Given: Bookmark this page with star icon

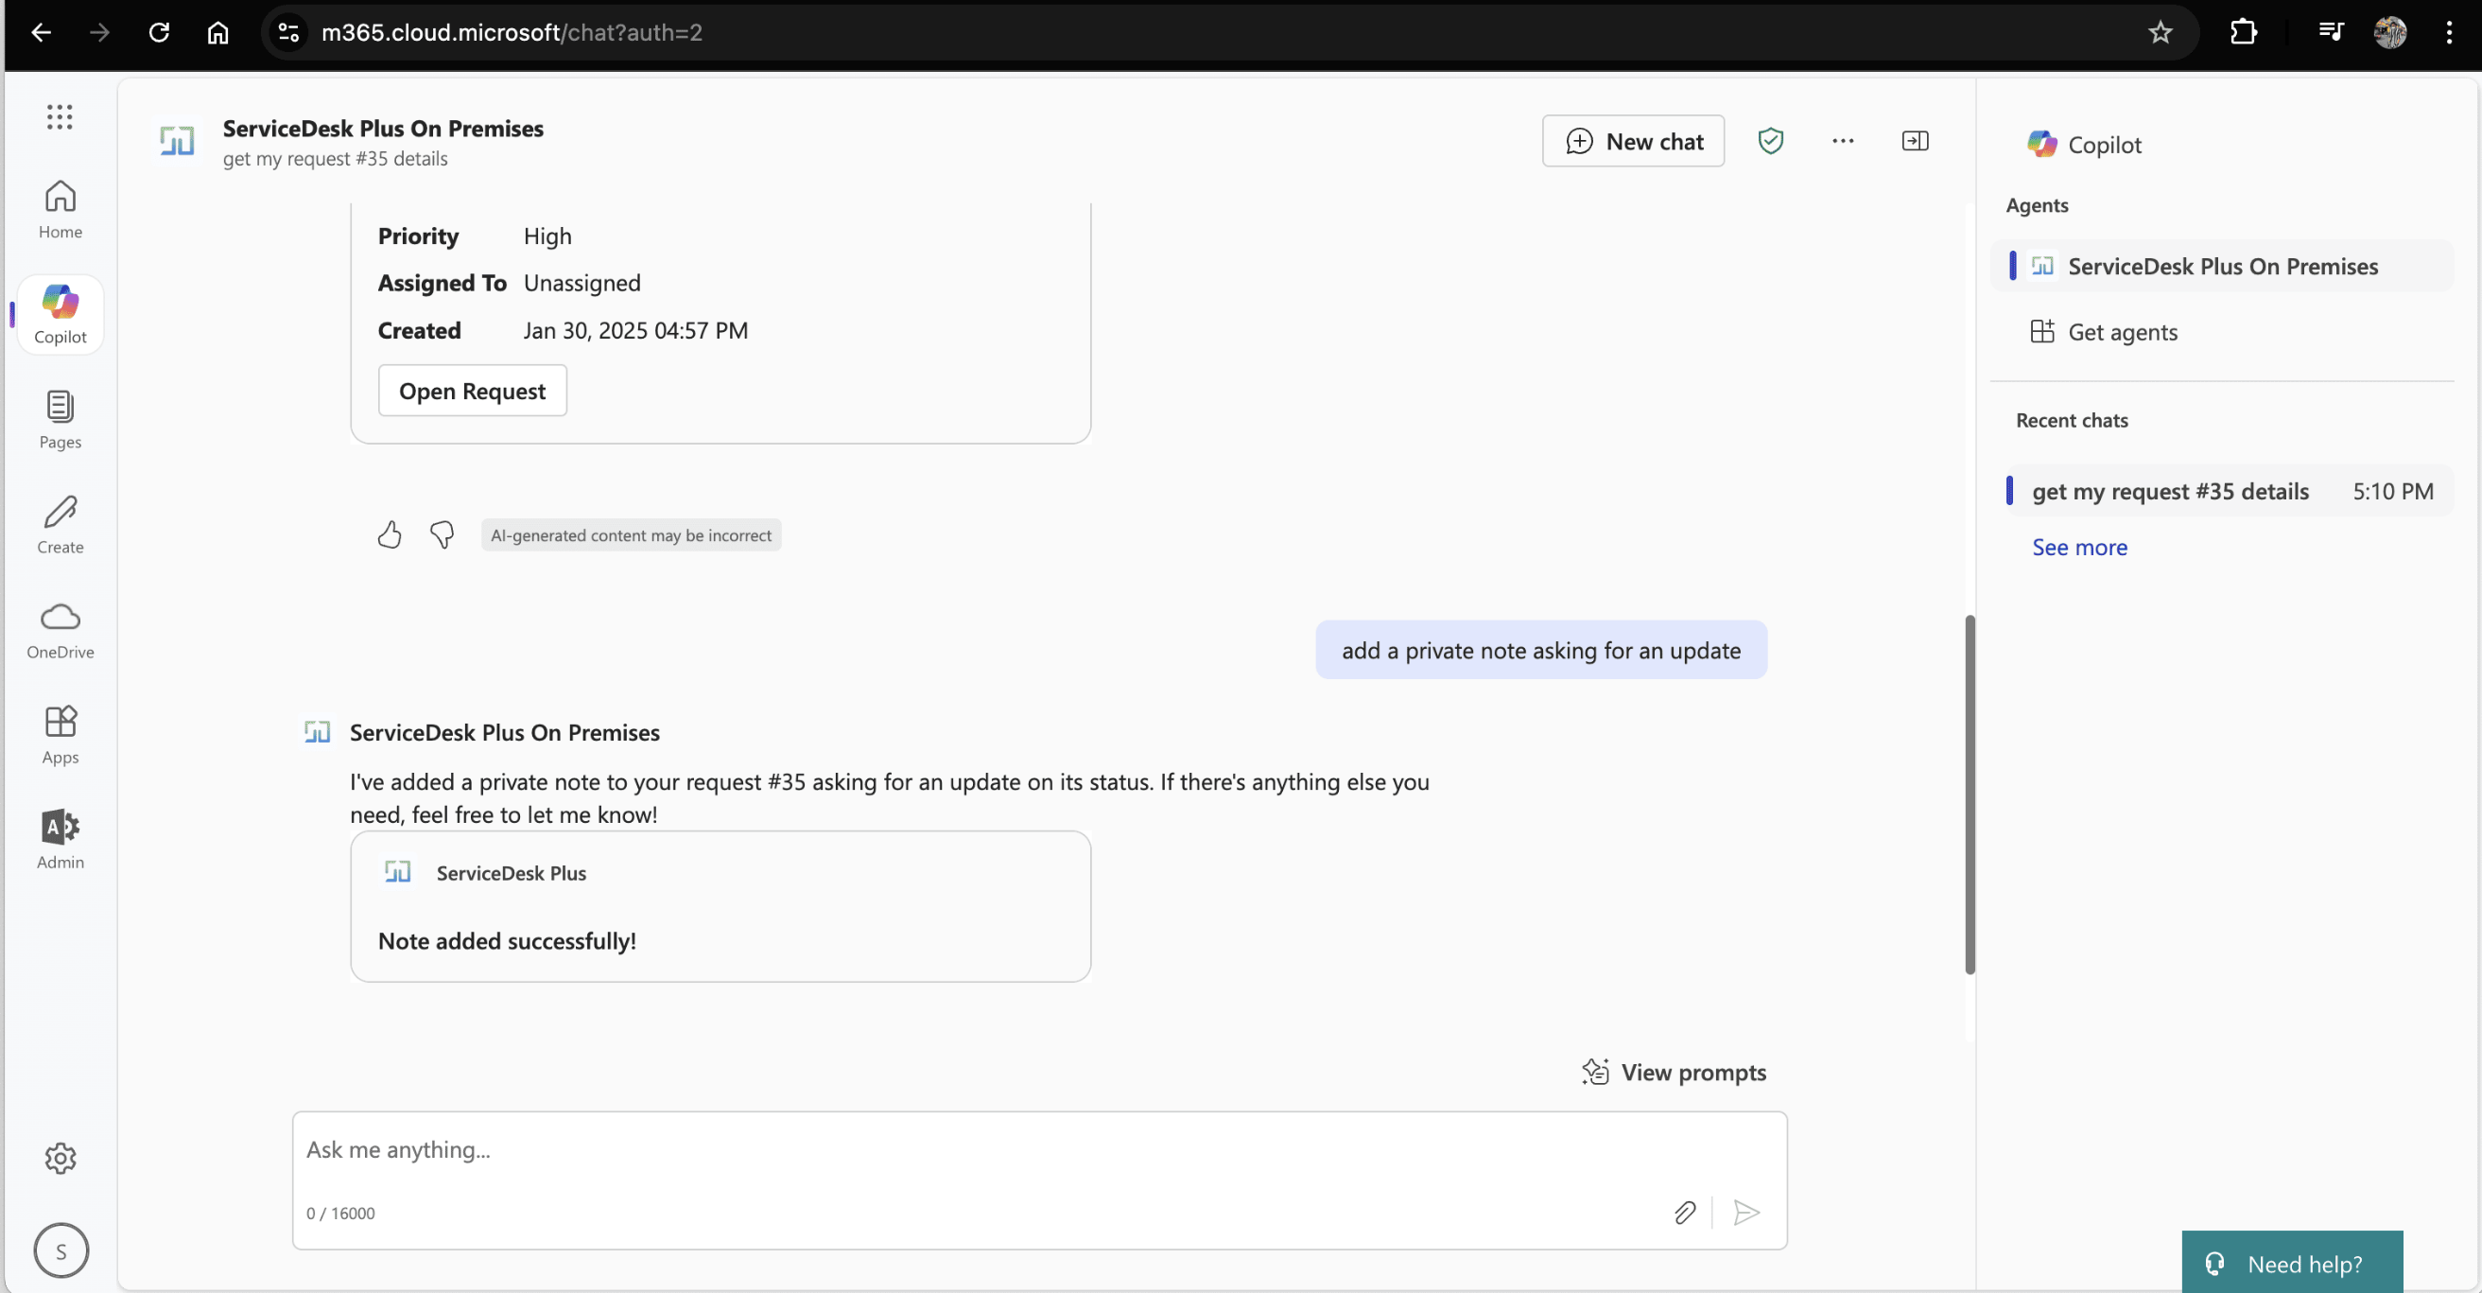Looking at the screenshot, I should (2160, 32).
